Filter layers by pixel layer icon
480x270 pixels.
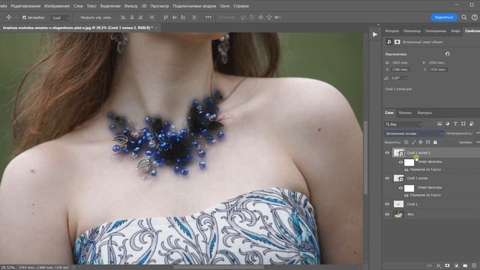pyautogui.click(x=439, y=124)
